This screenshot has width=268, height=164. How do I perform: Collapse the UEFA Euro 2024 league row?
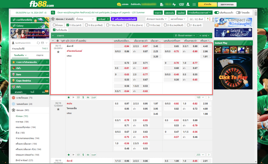coord(53,41)
